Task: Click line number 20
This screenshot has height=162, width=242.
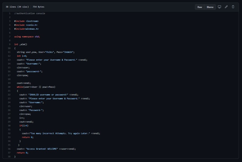Action: [9, 87]
